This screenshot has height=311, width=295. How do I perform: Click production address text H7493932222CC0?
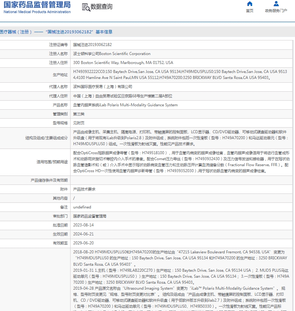click(180, 74)
